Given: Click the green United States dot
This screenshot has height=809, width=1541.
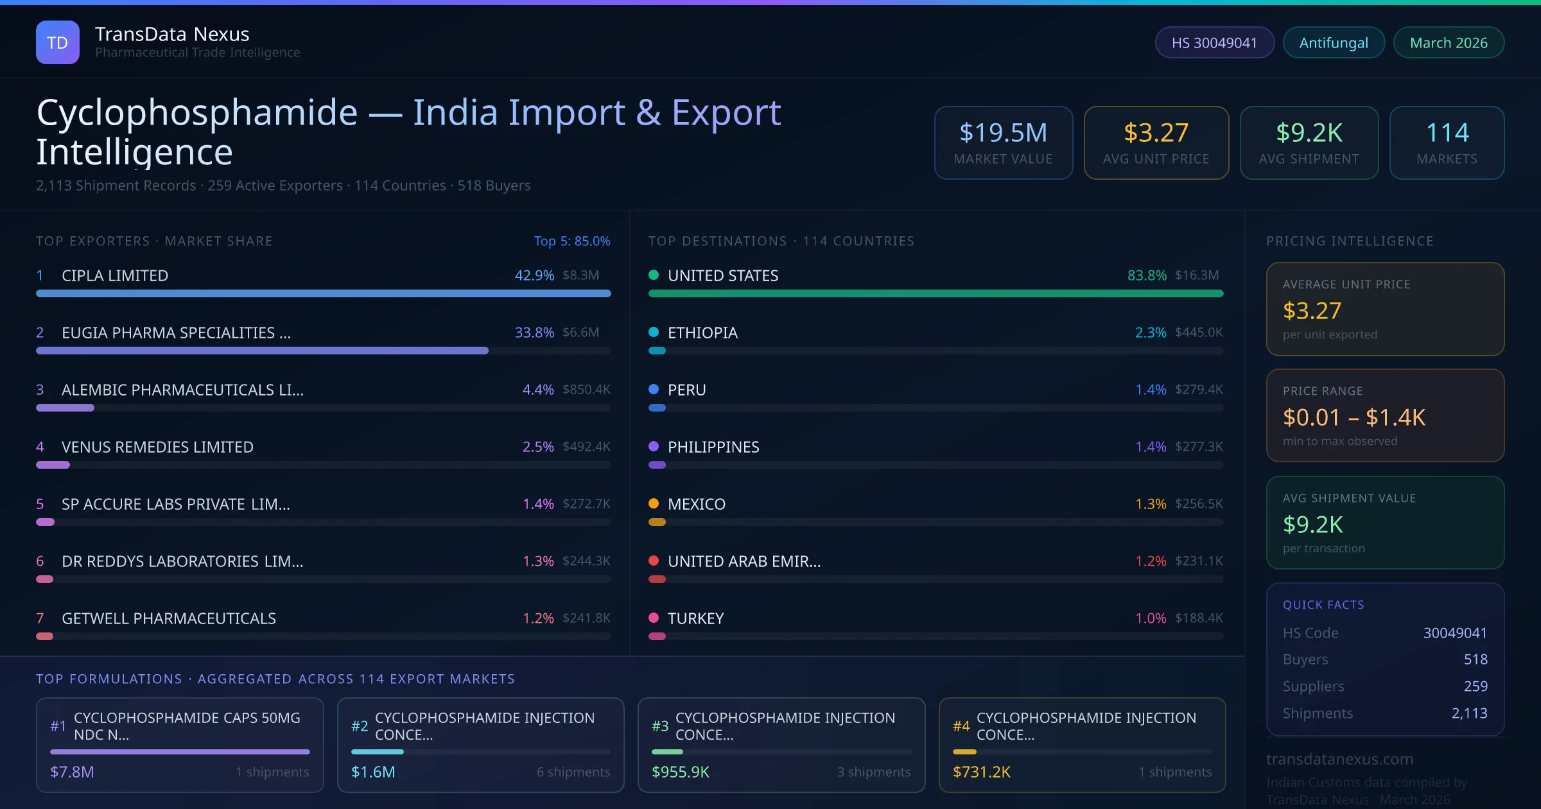Looking at the screenshot, I should [654, 275].
